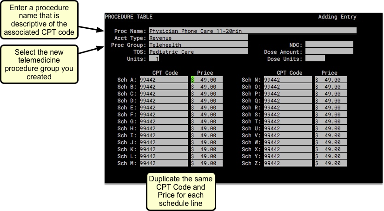Select the Sch N CPT Code field

[x=288, y=80]
